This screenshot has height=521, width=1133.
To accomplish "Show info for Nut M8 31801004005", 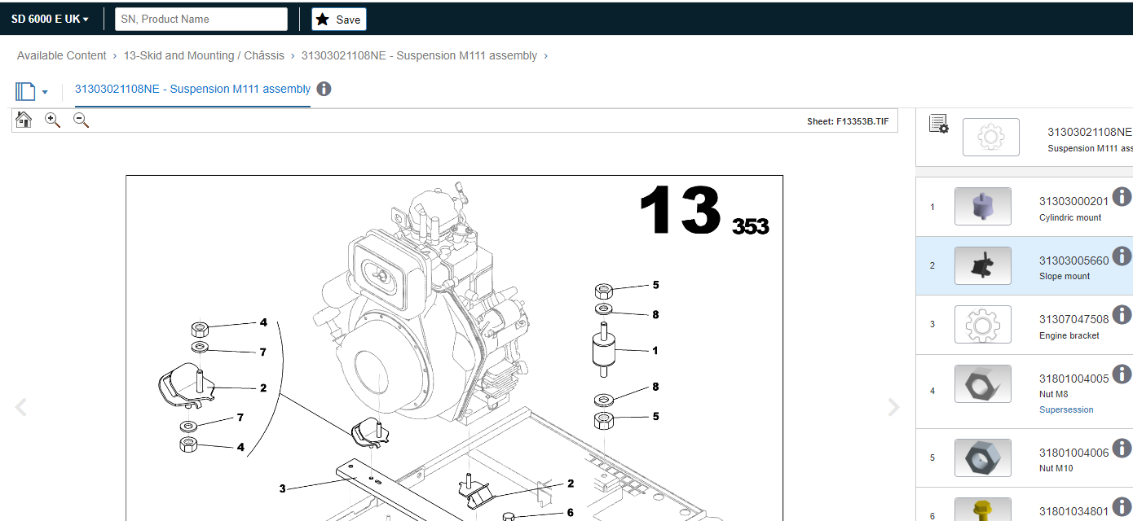I will click(x=1122, y=374).
